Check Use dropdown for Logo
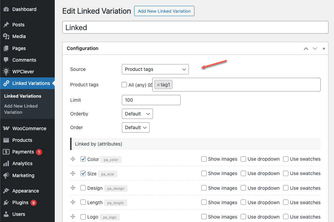The height and width of the screenshot is (222, 334). [x=243, y=217]
